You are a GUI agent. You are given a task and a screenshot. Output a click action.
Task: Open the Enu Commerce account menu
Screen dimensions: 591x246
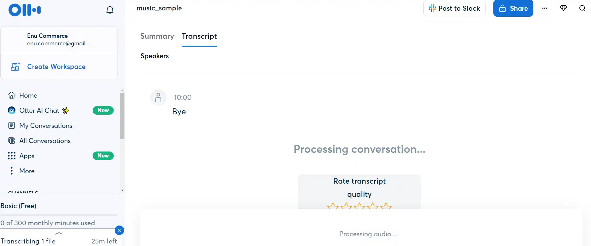coord(59,40)
